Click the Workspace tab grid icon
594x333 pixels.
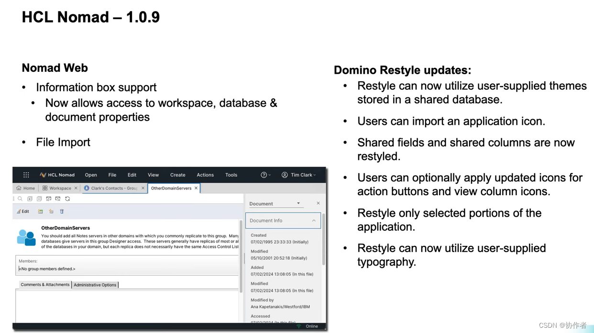pyautogui.click(x=45, y=188)
